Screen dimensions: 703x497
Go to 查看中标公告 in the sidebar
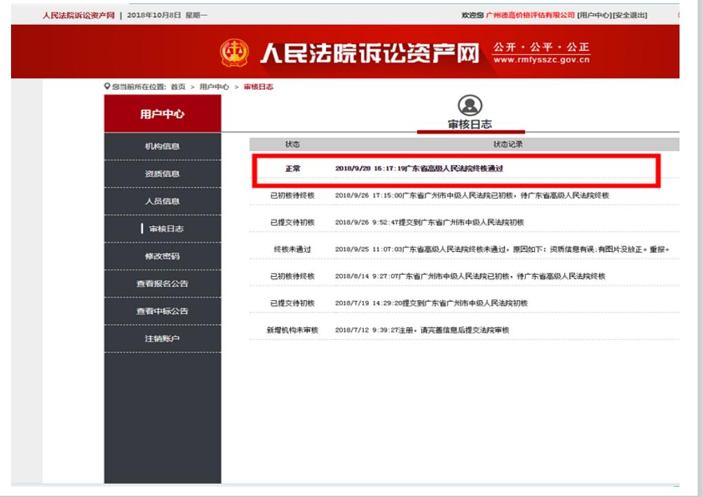[x=162, y=311]
